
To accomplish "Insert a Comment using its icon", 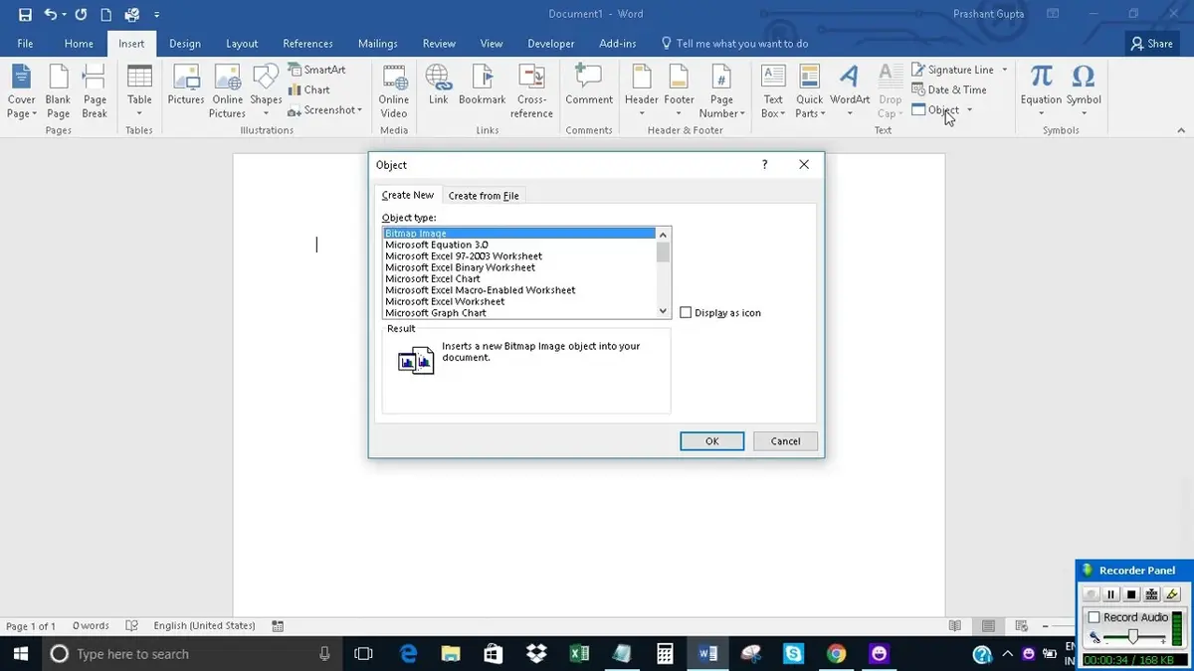I will coord(588,89).
